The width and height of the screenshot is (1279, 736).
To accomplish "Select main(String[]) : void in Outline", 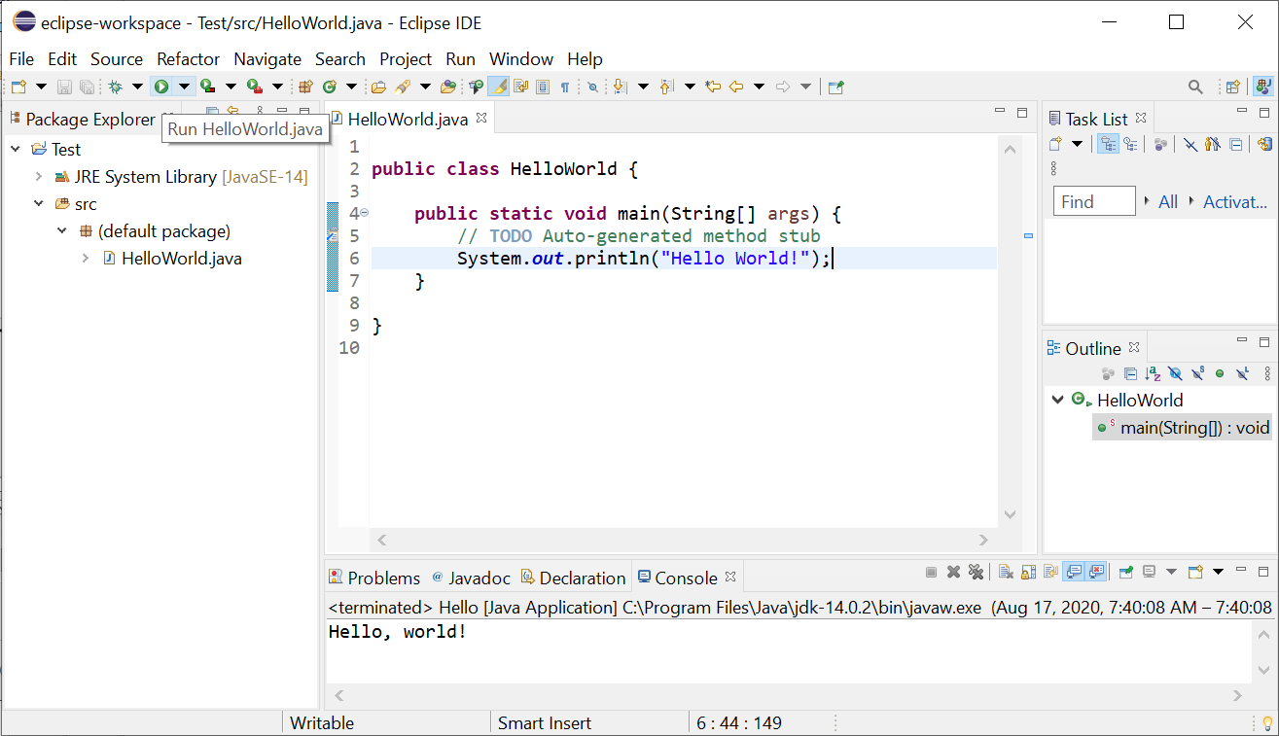I will [1183, 427].
